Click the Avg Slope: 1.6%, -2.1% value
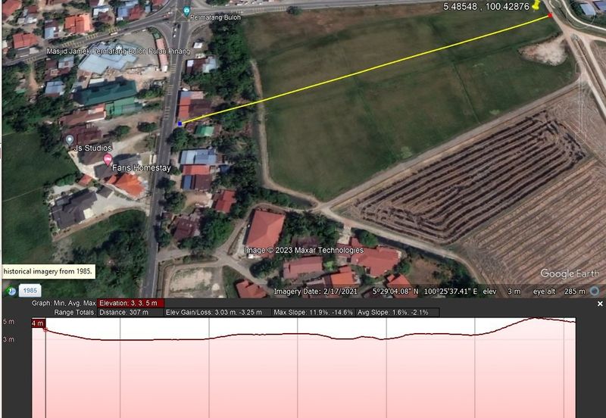The image size is (606, 418). pyautogui.click(x=397, y=312)
